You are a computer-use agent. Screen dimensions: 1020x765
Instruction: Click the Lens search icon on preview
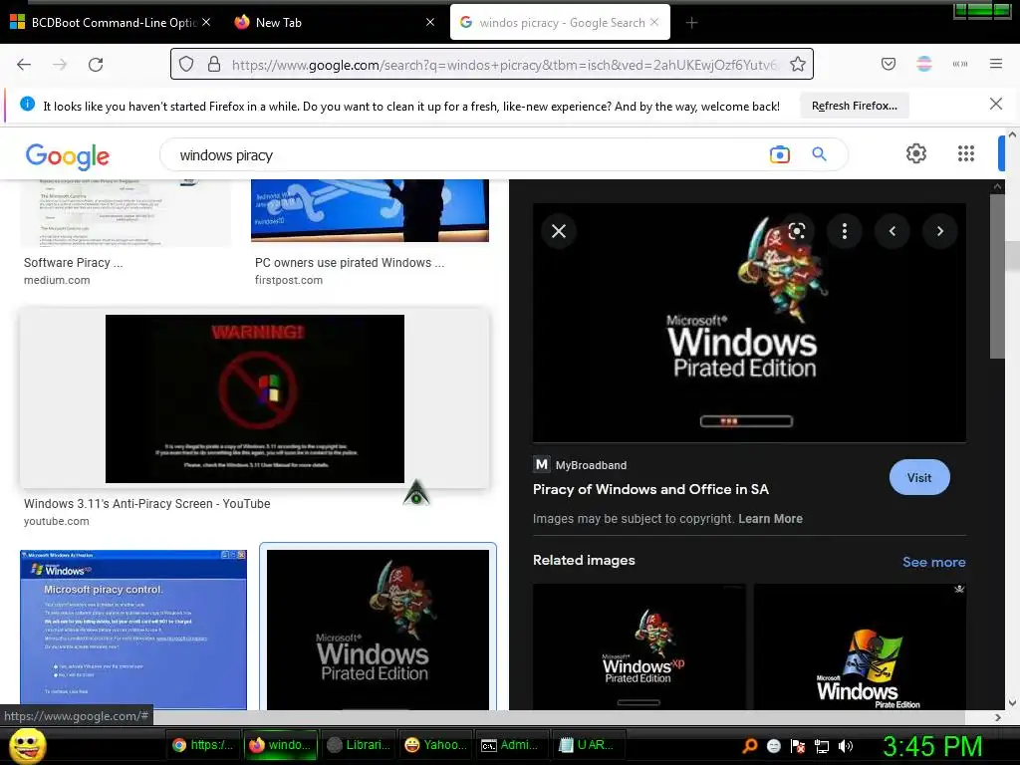pos(797,231)
